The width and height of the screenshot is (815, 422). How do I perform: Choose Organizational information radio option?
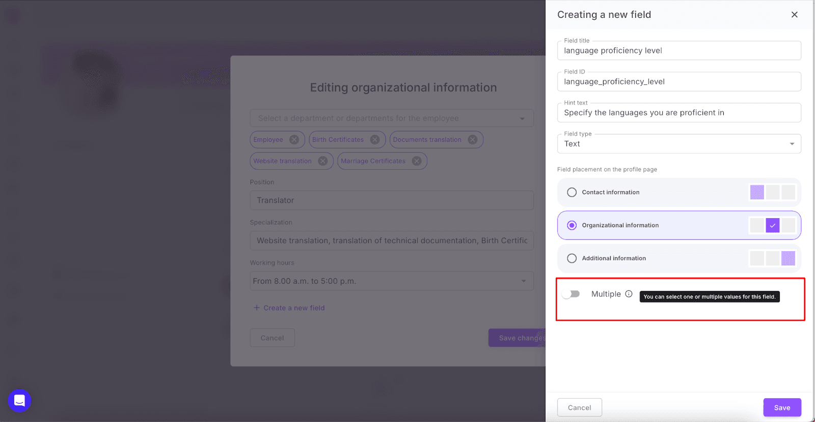click(x=572, y=225)
